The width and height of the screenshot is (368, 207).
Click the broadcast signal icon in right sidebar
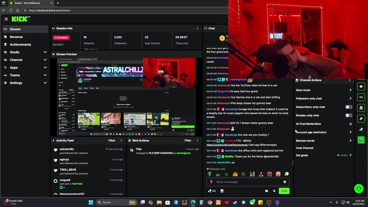pos(361,97)
